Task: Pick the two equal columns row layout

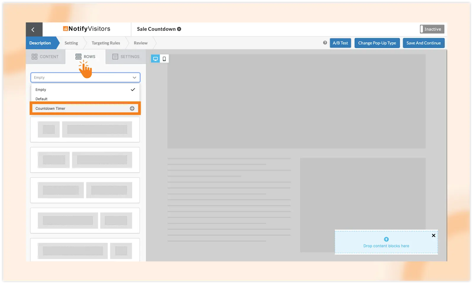Action: (x=85, y=190)
